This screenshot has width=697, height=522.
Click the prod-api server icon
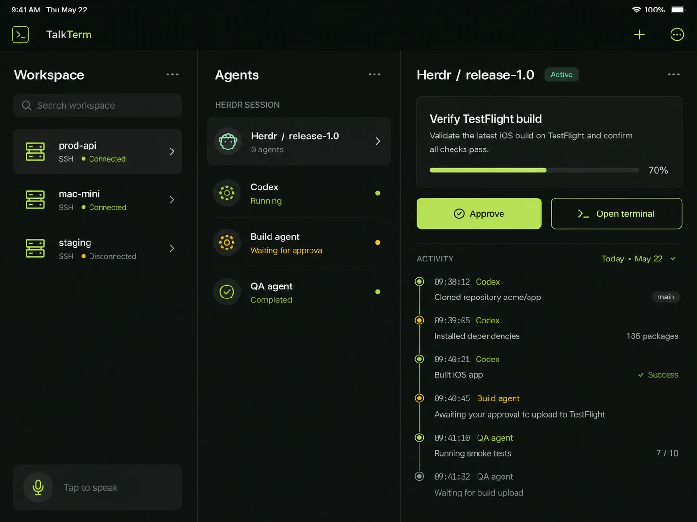click(35, 151)
